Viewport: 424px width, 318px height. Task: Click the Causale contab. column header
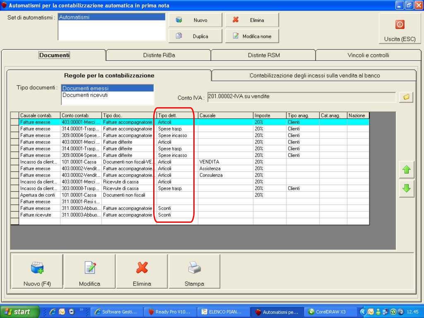[x=39, y=116]
